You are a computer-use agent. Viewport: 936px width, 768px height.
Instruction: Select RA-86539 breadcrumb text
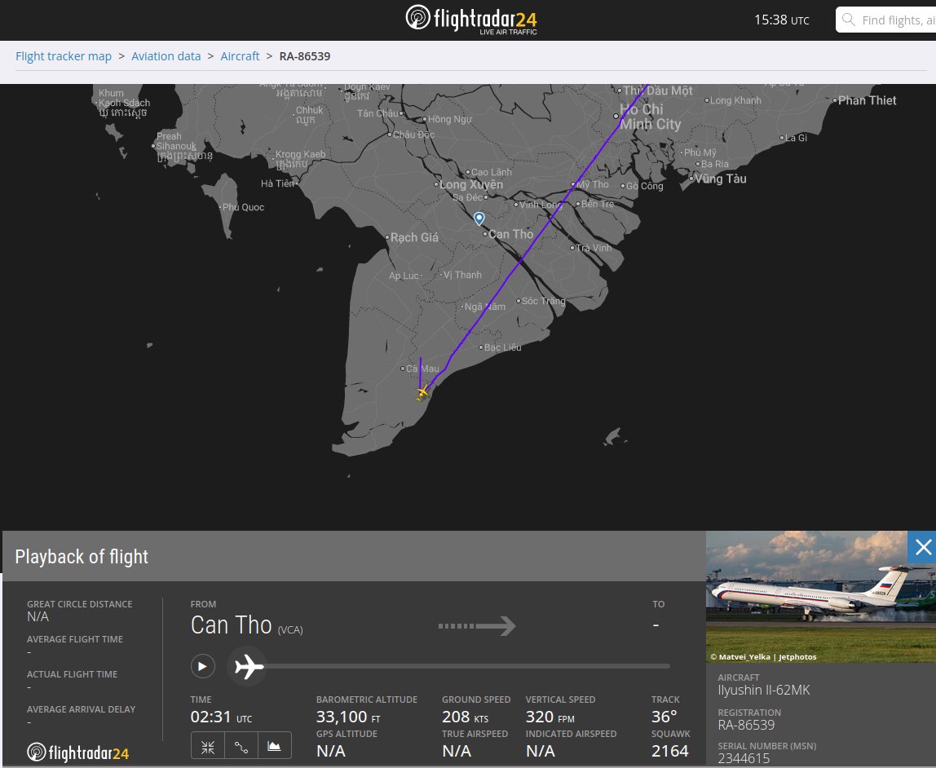pyautogui.click(x=304, y=56)
